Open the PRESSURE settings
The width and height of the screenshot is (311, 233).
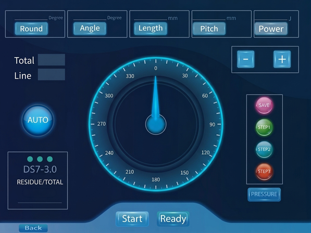click(264, 195)
